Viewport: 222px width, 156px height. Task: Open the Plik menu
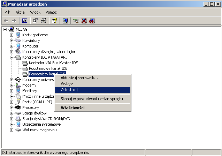coord(7,12)
